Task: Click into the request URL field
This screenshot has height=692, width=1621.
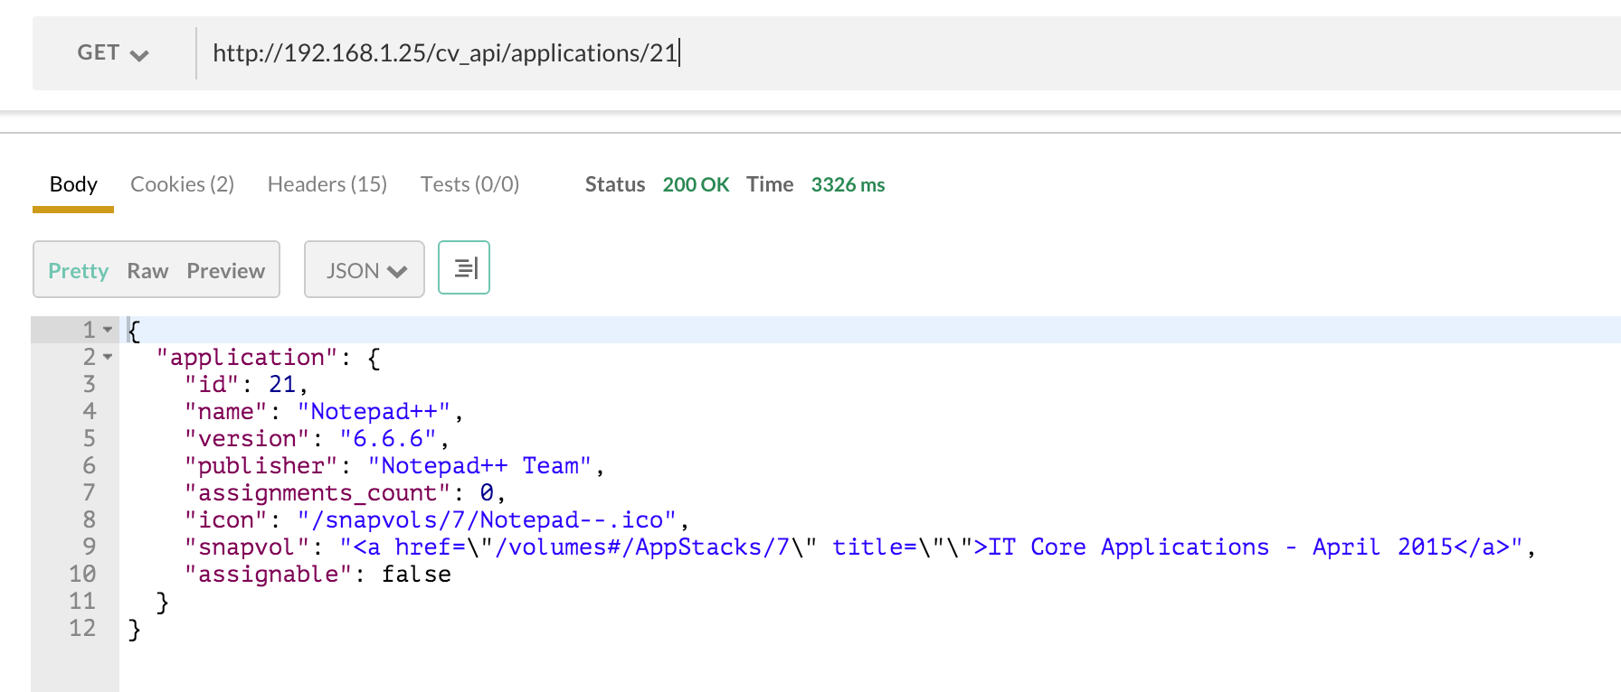Action: click(x=814, y=53)
